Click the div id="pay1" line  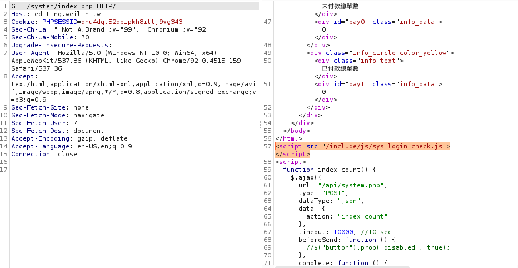coord(378,84)
